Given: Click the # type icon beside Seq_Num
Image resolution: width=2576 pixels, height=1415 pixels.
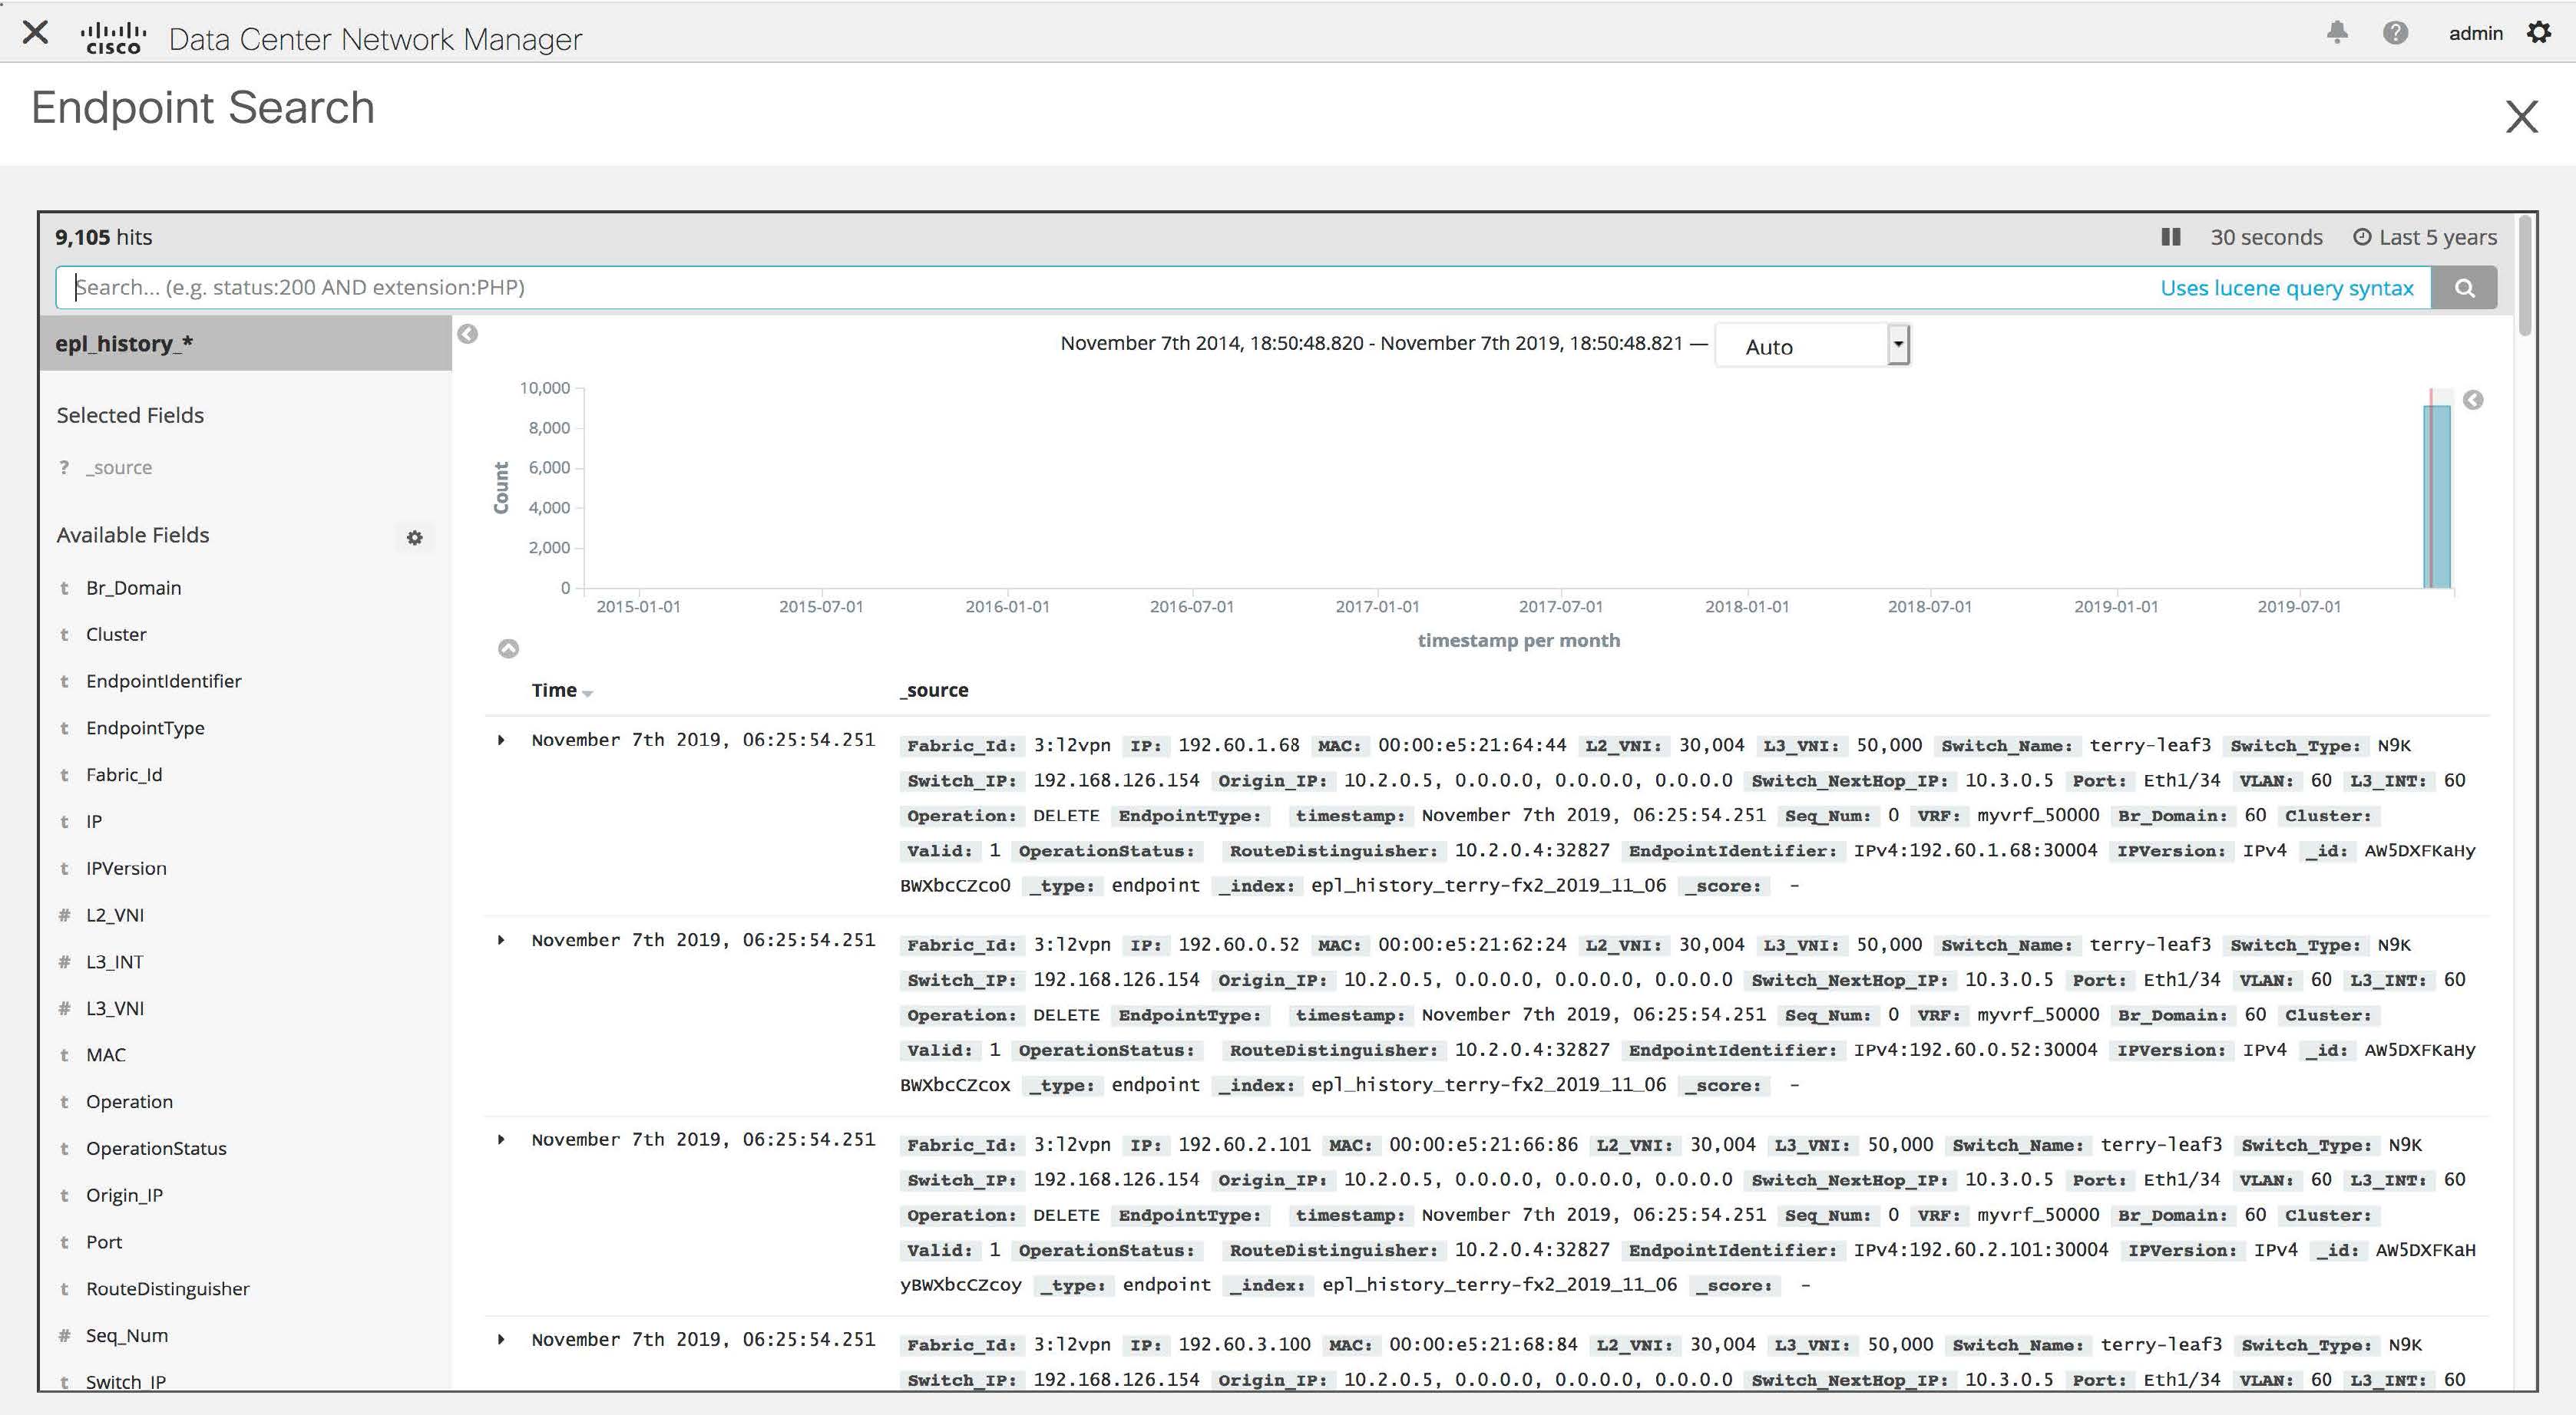Looking at the screenshot, I should 64,1336.
